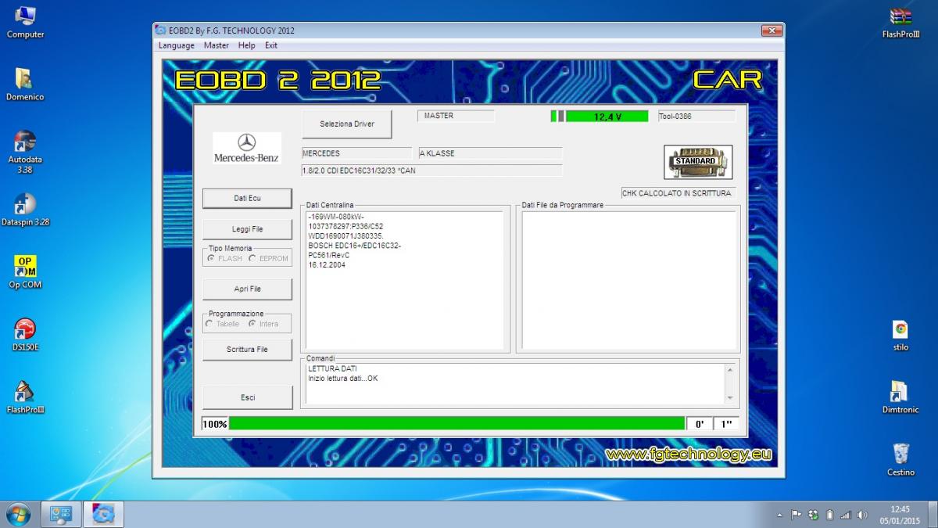Click the LETTURA DATI log line
The image size is (938, 528).
[x=332, y=368]
